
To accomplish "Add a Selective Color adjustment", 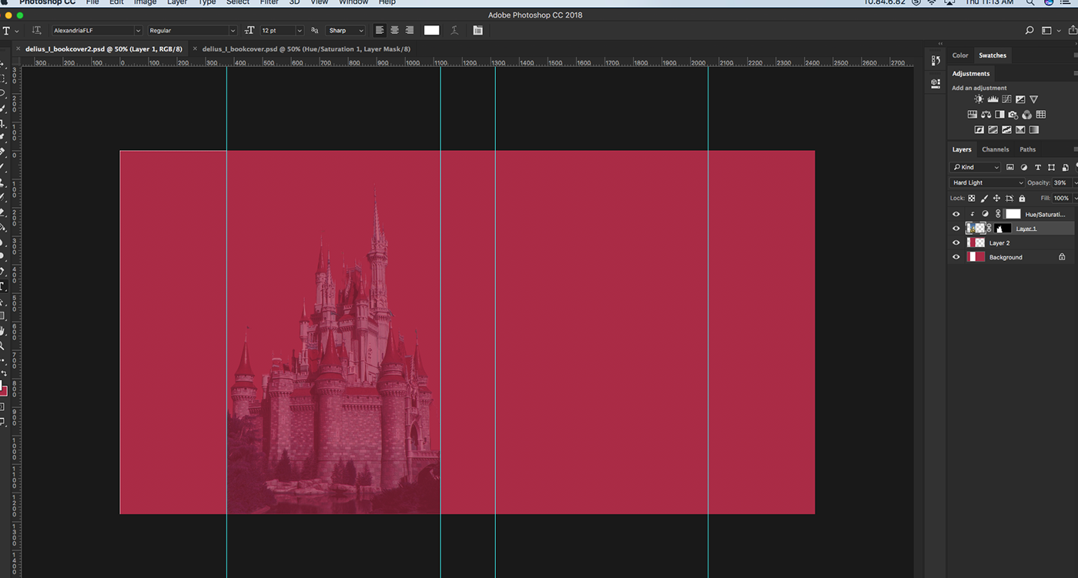I will [1020, 130].
